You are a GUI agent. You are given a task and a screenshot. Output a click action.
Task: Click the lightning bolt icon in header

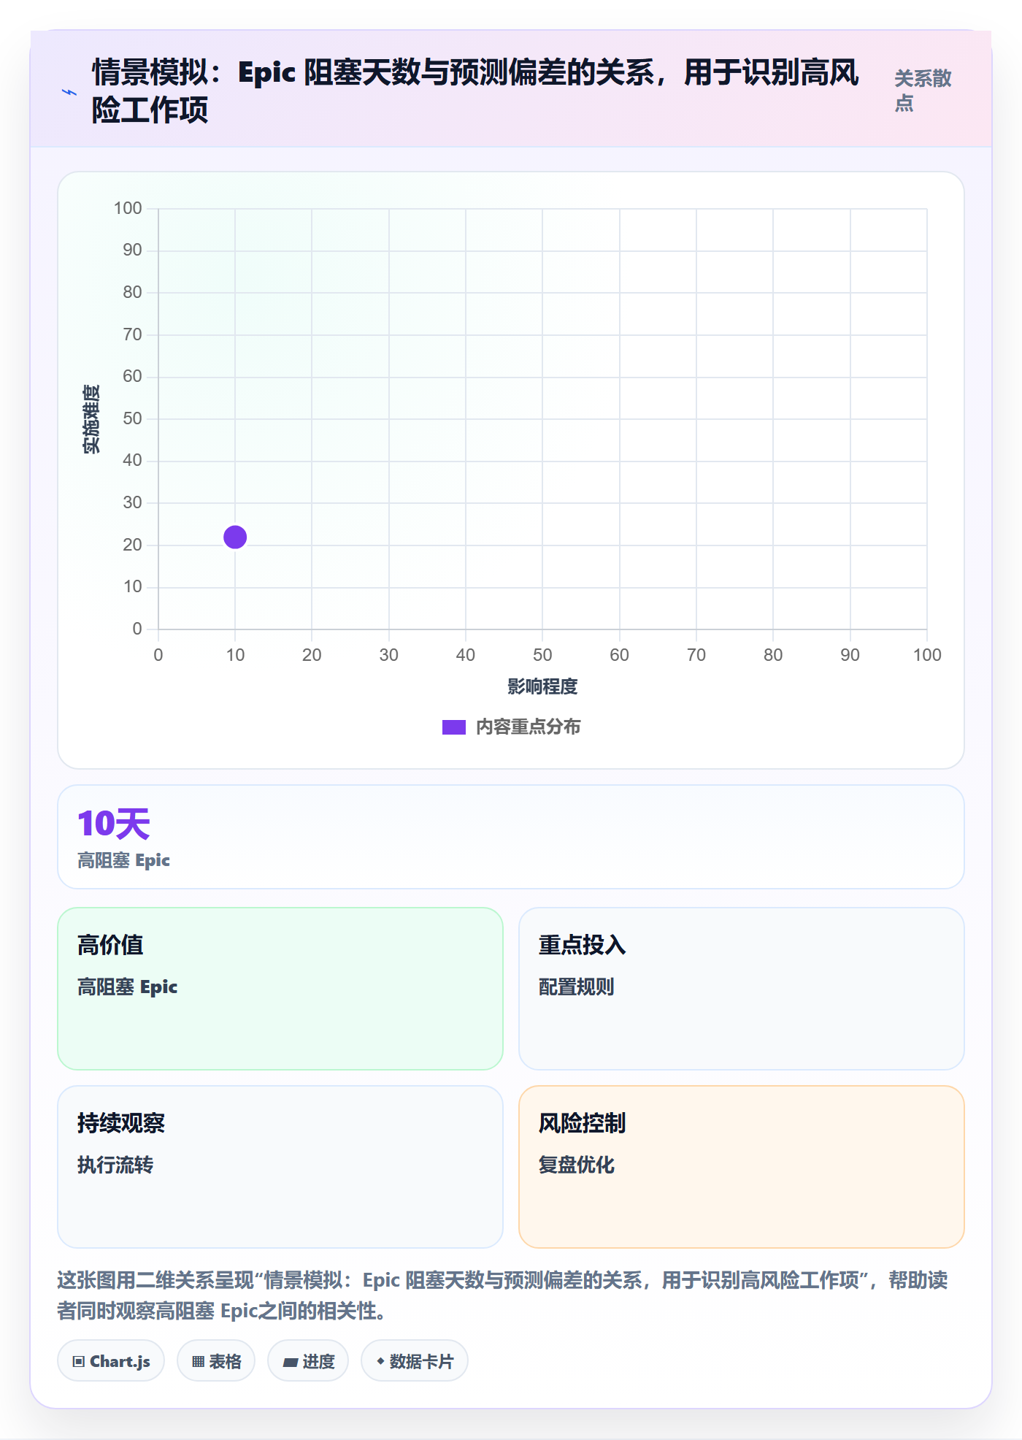point(69,93)
